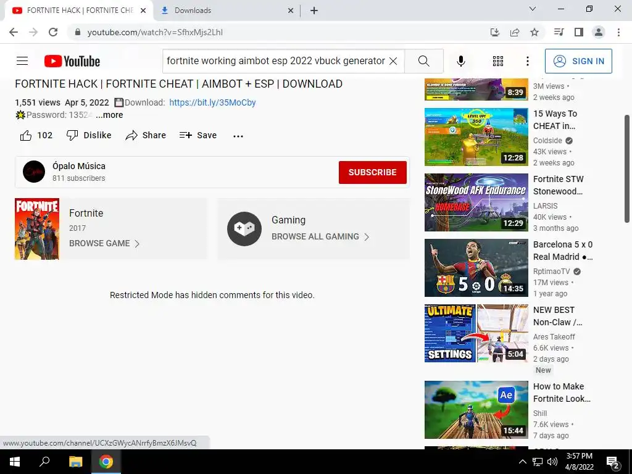Toggle the Chrome side panel
Screen dimensions: 632x474
pyautogui.click(x=579, y=32)
